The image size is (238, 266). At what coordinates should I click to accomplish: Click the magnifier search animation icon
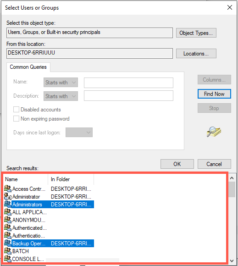click(x=214, y=132)
